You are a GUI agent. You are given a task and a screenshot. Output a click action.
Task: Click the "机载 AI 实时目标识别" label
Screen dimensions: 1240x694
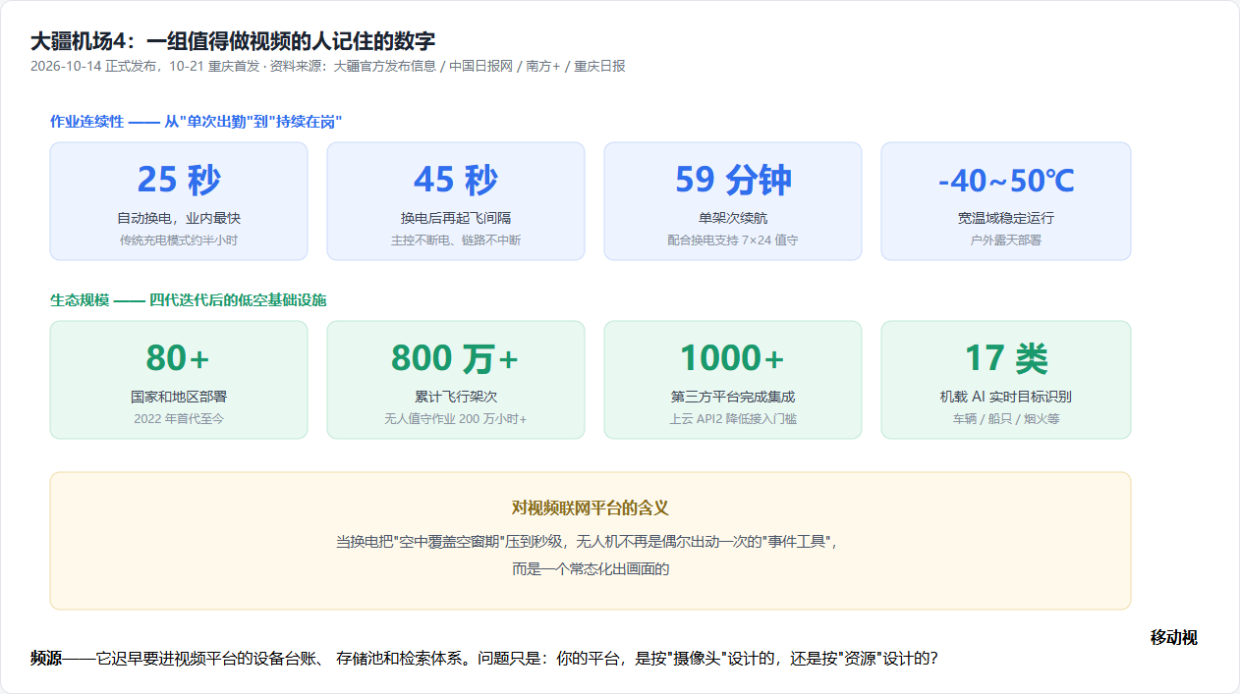(x=1006, y=397)
